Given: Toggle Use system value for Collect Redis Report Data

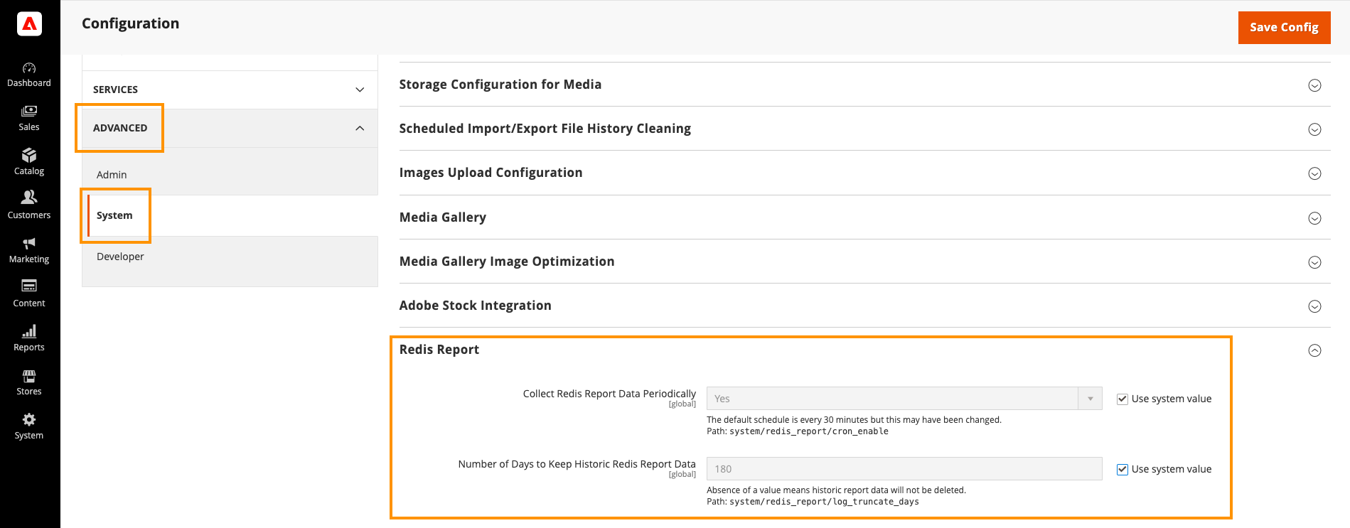Looking at the screenshot, I should pos(1123,399).
